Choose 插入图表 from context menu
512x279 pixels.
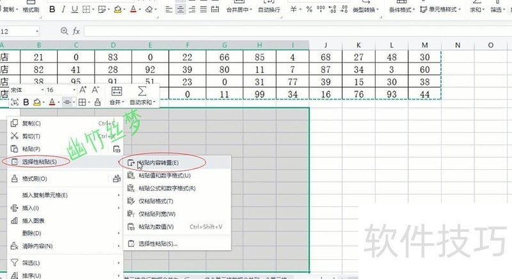[65, 221]
